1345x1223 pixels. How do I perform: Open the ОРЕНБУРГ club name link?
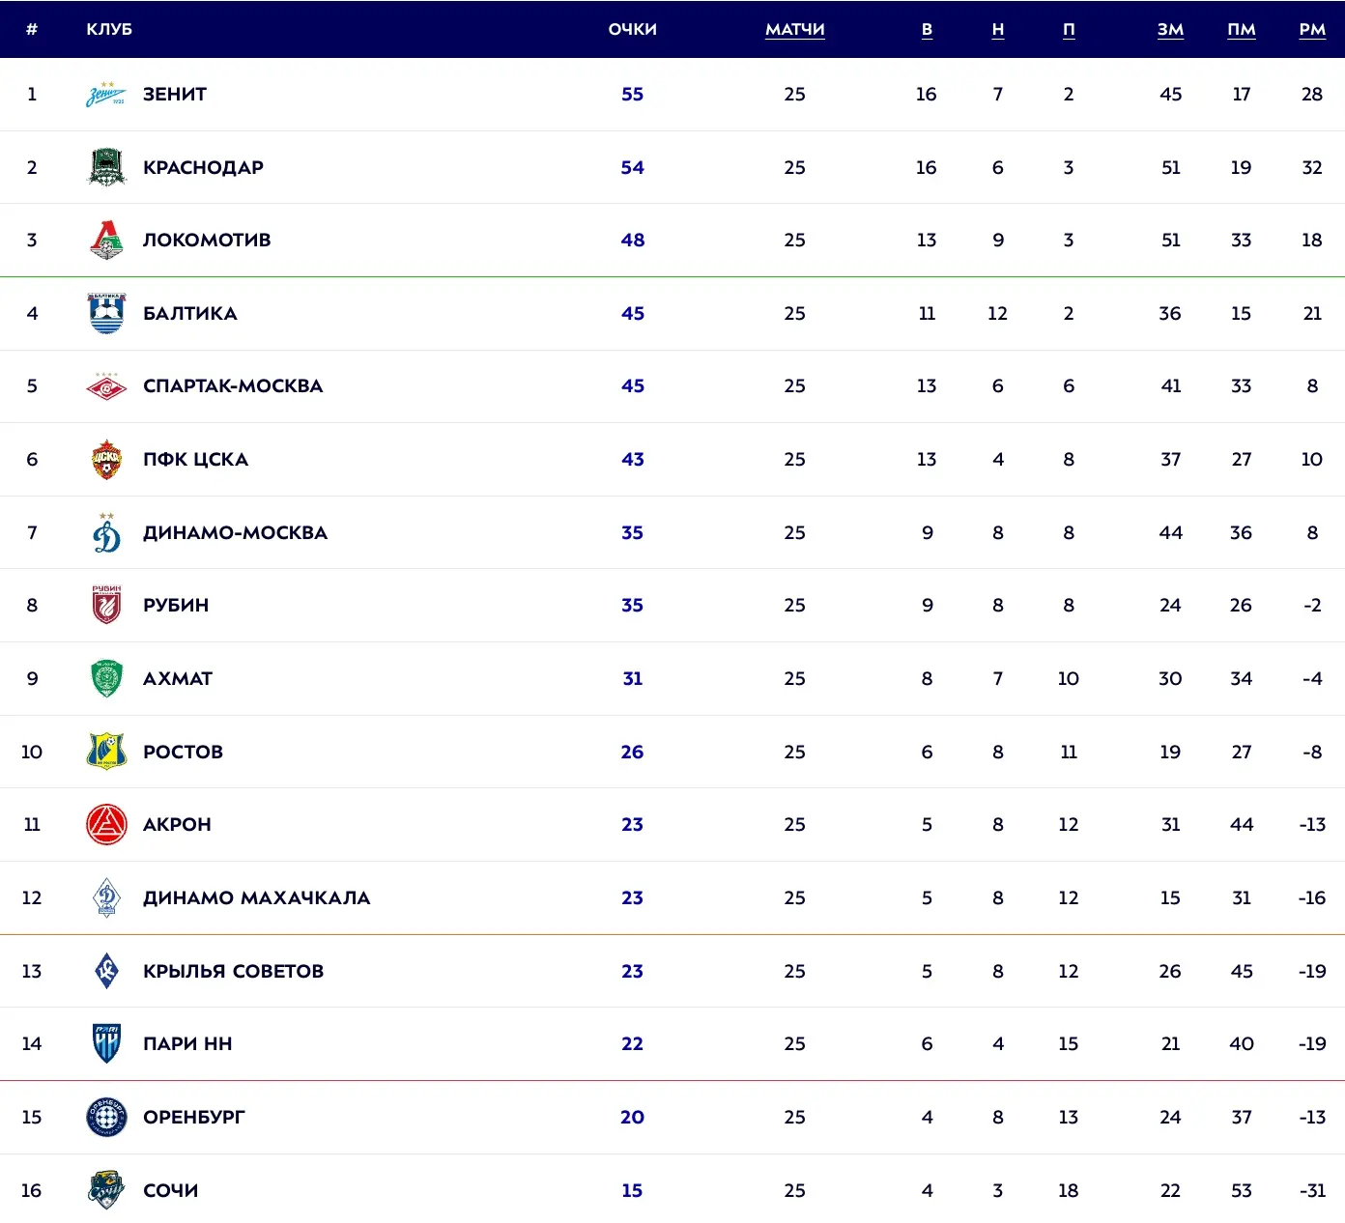pyautogui.click(x=194, y=1118)
